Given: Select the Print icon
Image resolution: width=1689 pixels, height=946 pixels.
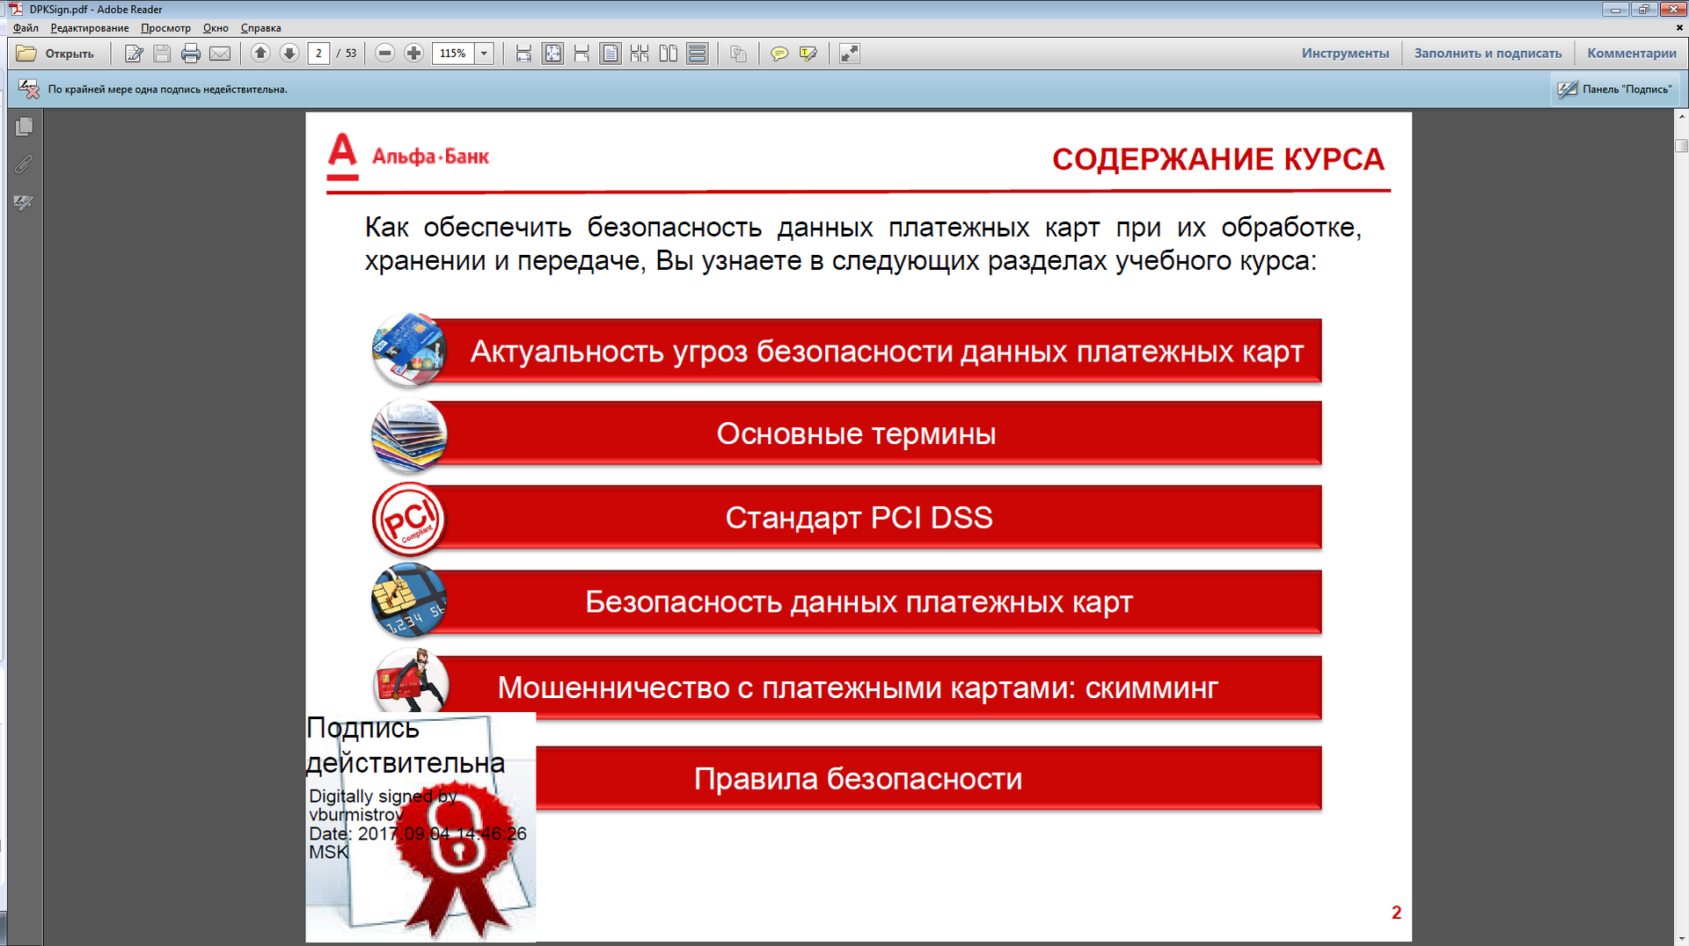Looking at the screenshot, I should click(x=190, y=54).
